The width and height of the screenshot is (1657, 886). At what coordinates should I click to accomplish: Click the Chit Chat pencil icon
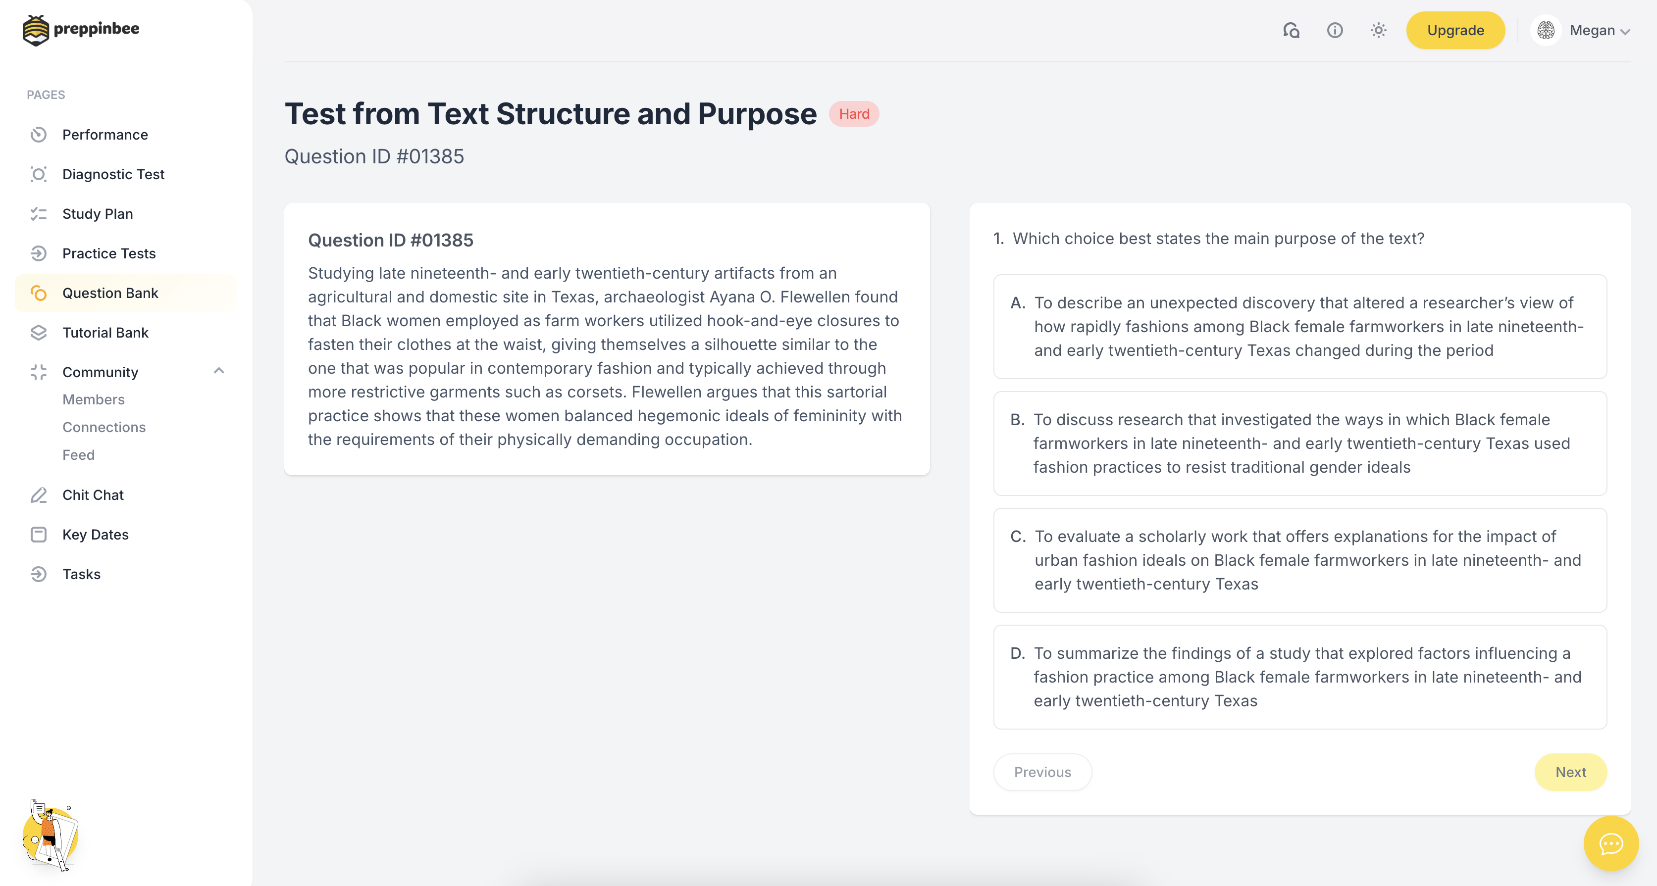pos(39,495)
